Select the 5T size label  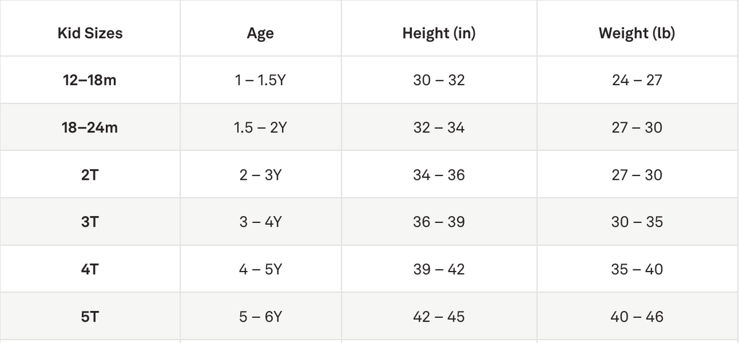(x=90, y=317)
